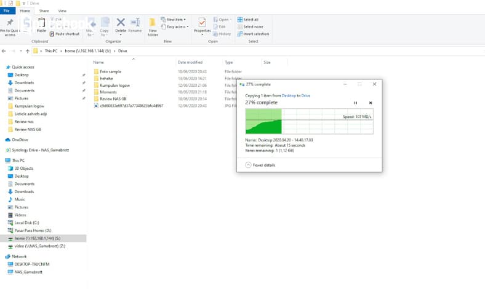The image size is (485, 289).
Task: Collapse copy dialog with Fewer details
Action: point(260,165)
